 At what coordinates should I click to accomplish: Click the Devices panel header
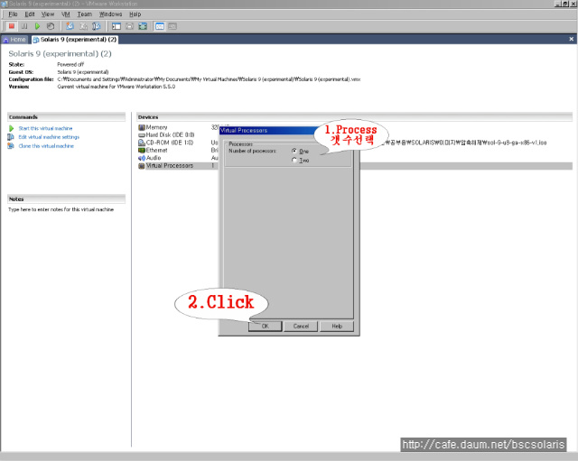354,117
